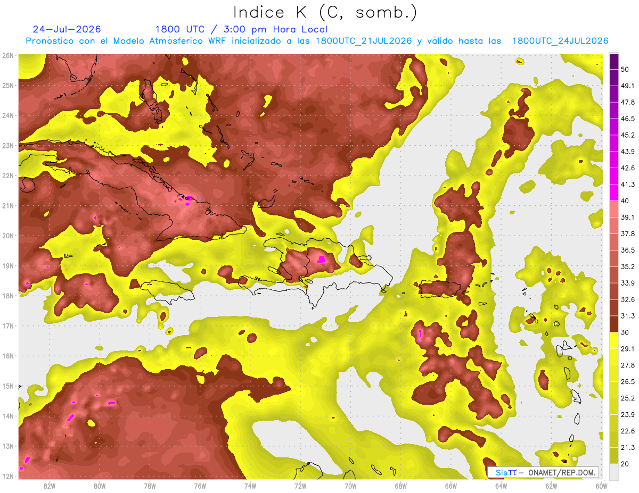
Task: Pick the legend value "27.8"
Action: tap(628, 365)
